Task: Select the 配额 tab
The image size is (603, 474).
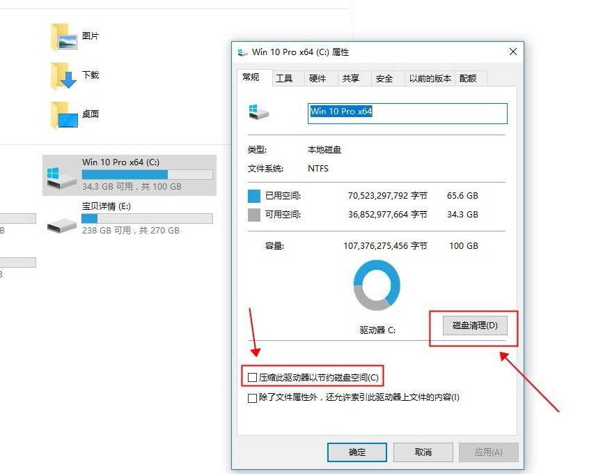Action: click(x=468, y=79)
